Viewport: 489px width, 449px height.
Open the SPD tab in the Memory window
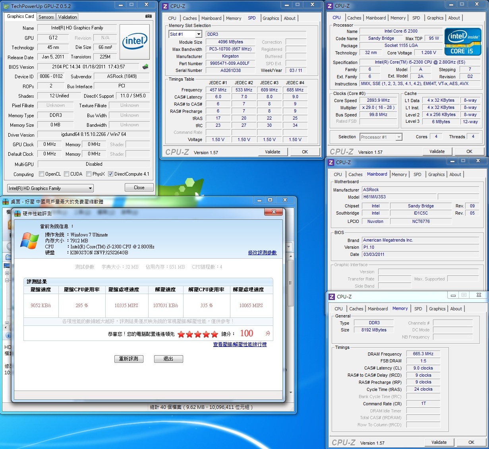(x=418, y=309)
